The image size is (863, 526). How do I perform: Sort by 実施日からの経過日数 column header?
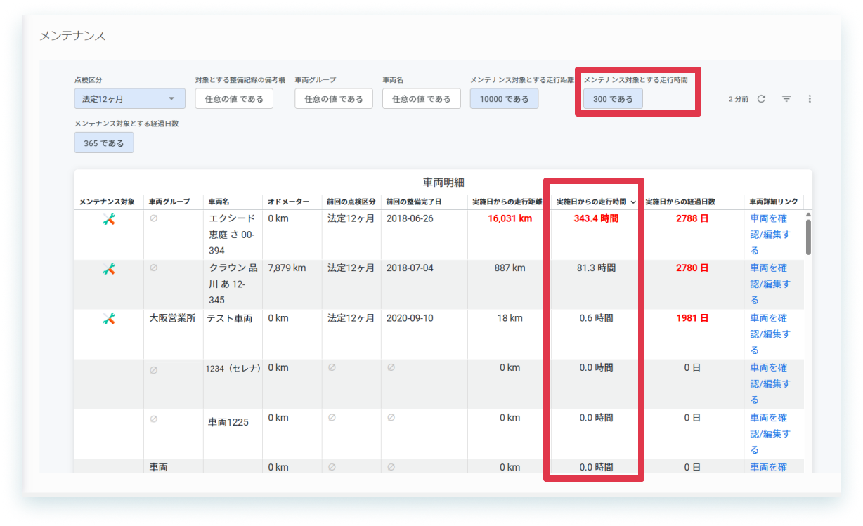[x=680, y=202]
